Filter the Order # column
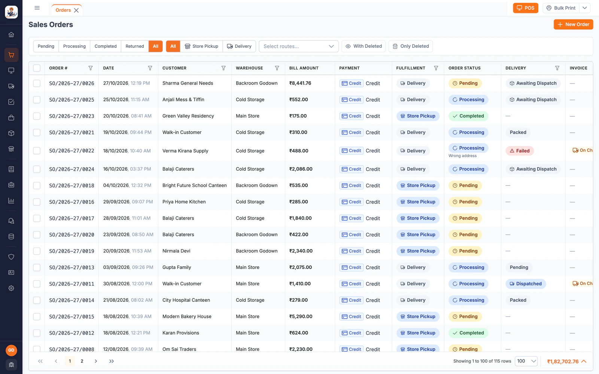Viewport: 599px width, 374px height. coord(91,68)
